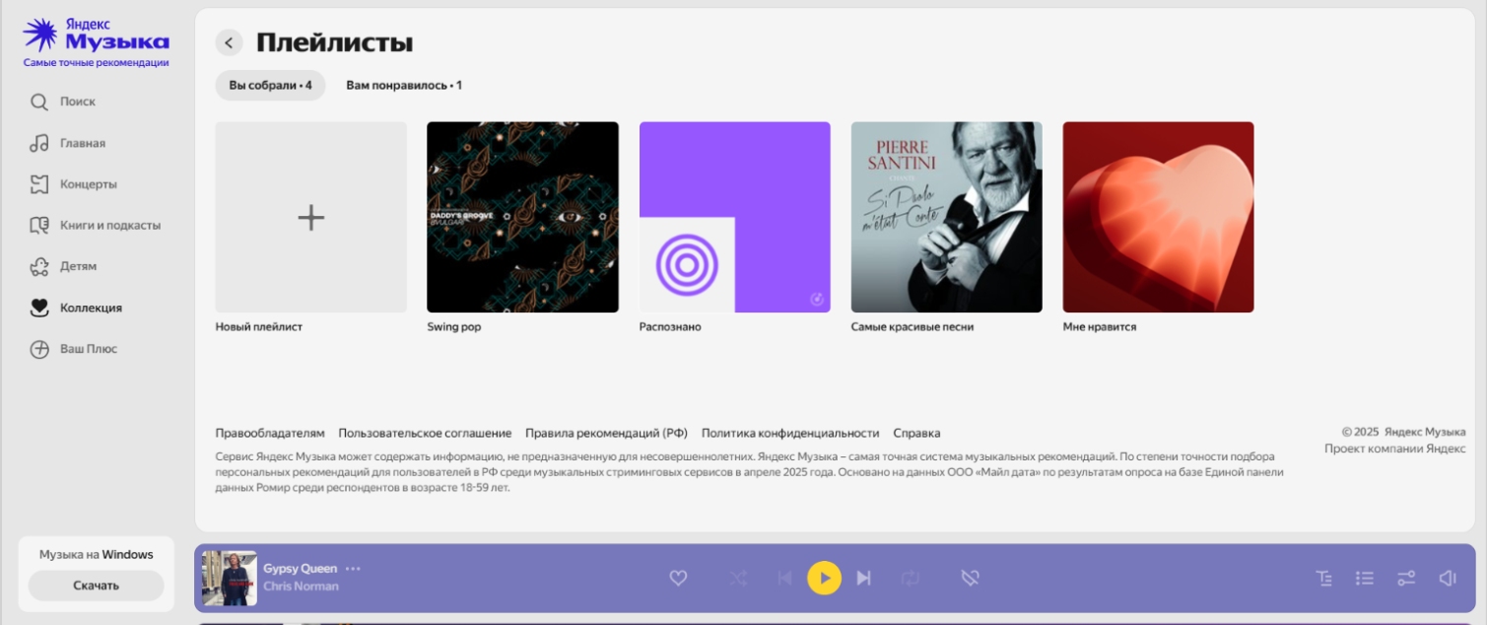
Task: Open lyrics view in player bar
Action: (1324, 579)
